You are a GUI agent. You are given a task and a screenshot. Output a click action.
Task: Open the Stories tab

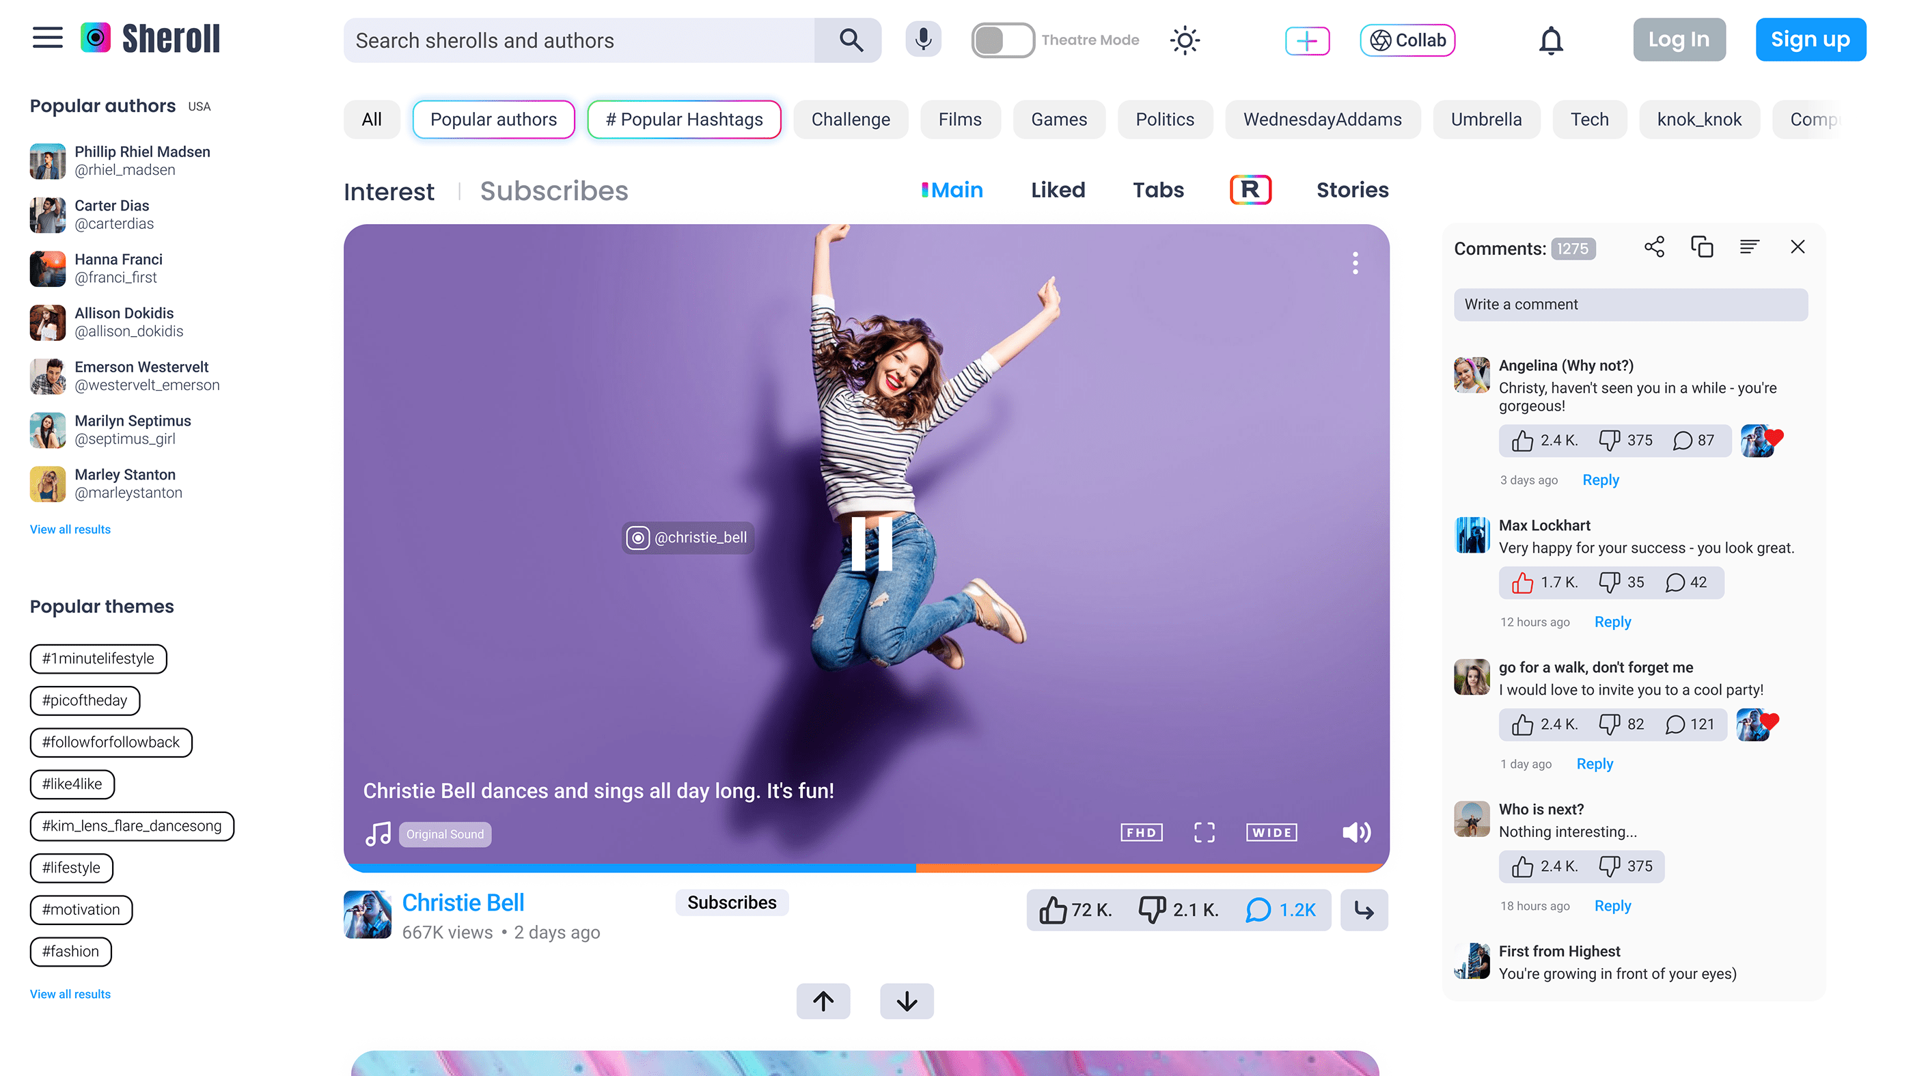(1351, 190)
